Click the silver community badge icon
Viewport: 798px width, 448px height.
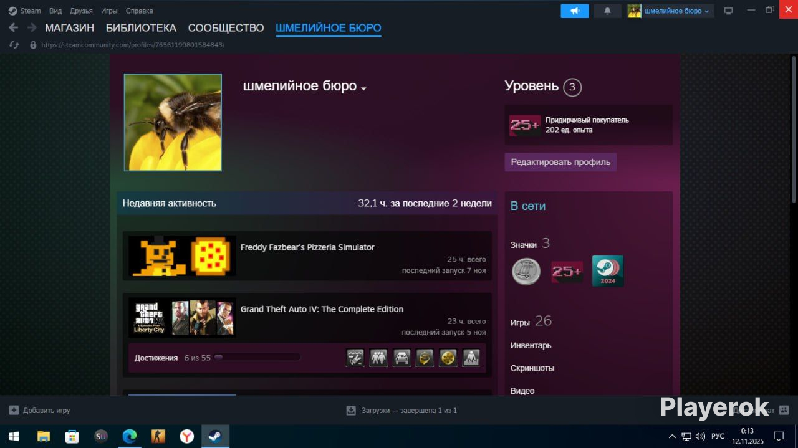526,272
